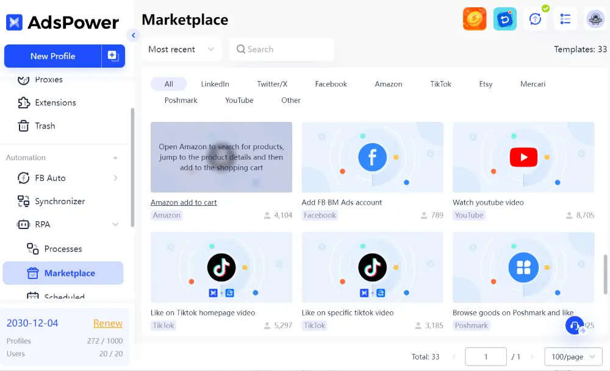Open the 100/page size dropdown
The width and height of the screenshot is (610, 371).
(573, 356)
